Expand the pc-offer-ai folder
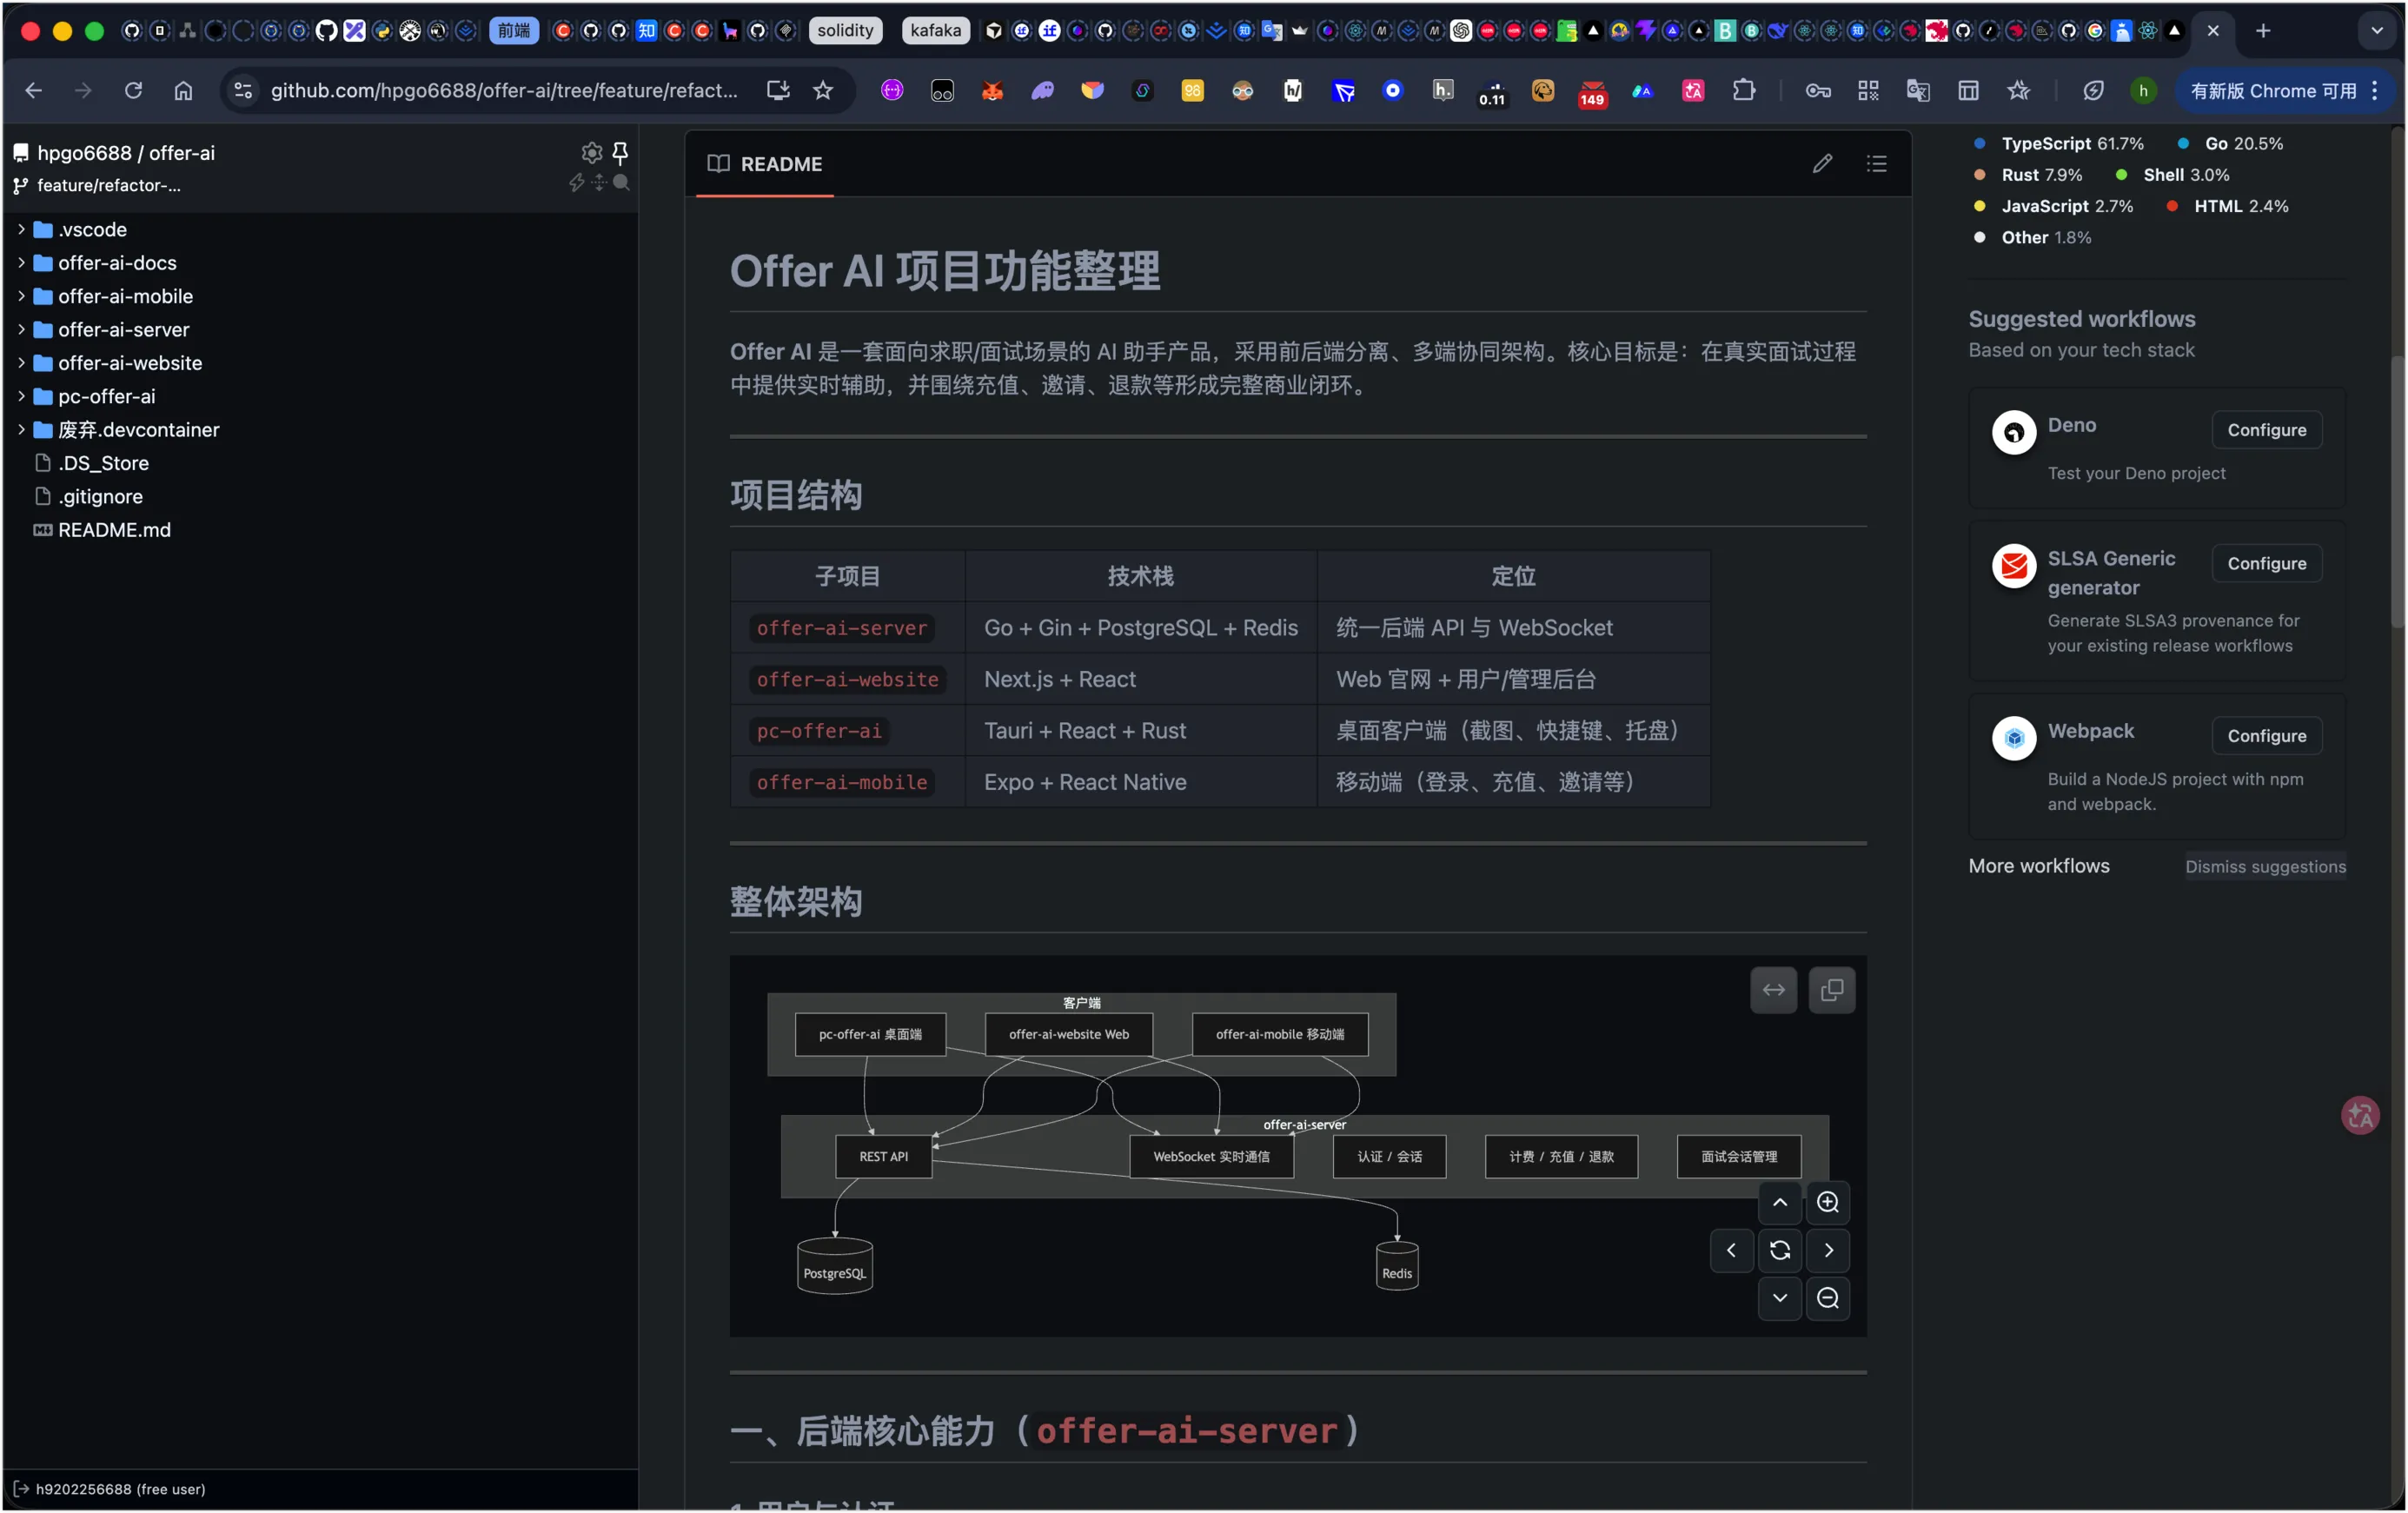The image size is (2408, 1513). tap(21, 396)
